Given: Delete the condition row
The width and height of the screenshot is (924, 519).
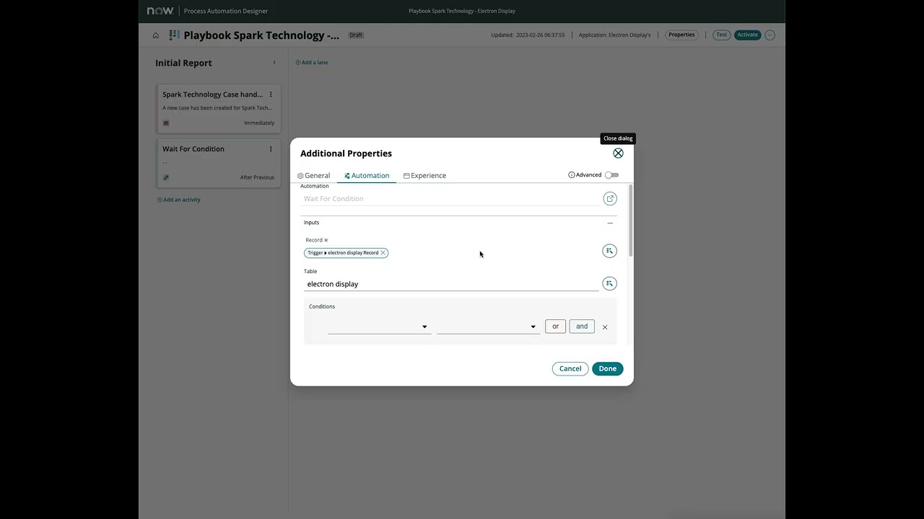Looking at the screenshot, I should click(x=605, y=327).
